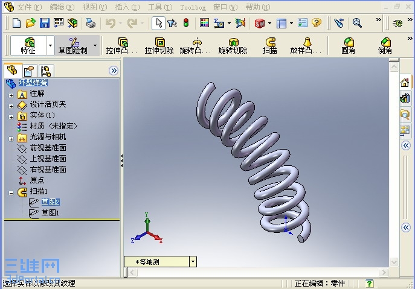
Task: Click the Zoom to Area magnifier icon
Action: (357, 23)
